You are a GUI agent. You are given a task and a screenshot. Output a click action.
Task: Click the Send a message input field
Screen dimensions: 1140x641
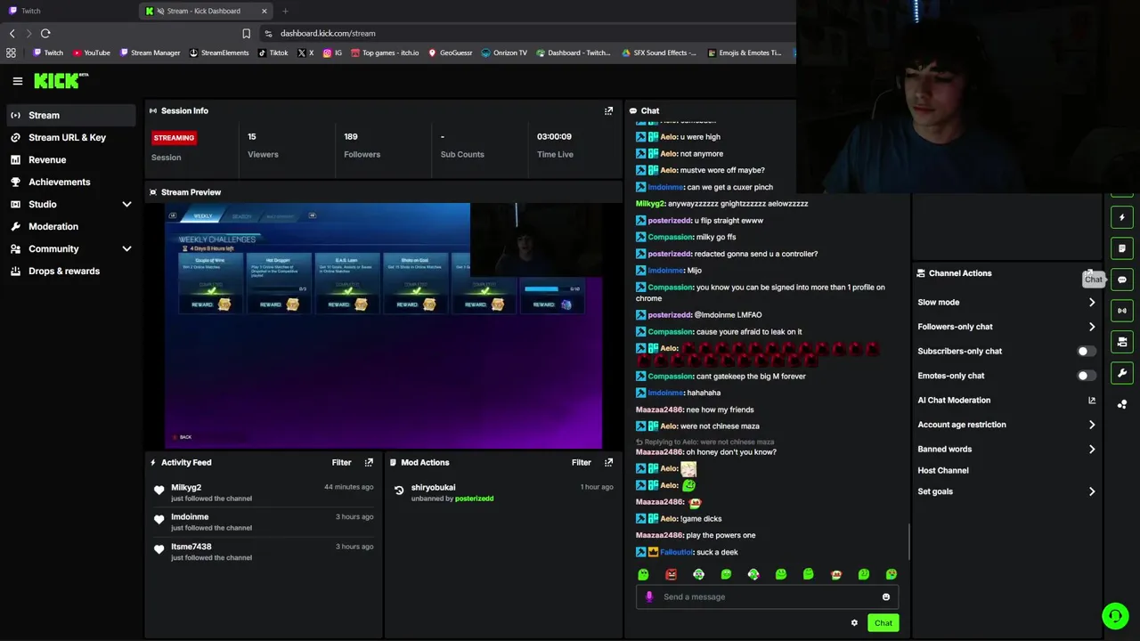coord(766,597)
